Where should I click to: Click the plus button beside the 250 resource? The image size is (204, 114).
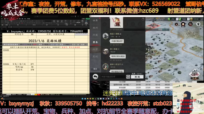177,19
